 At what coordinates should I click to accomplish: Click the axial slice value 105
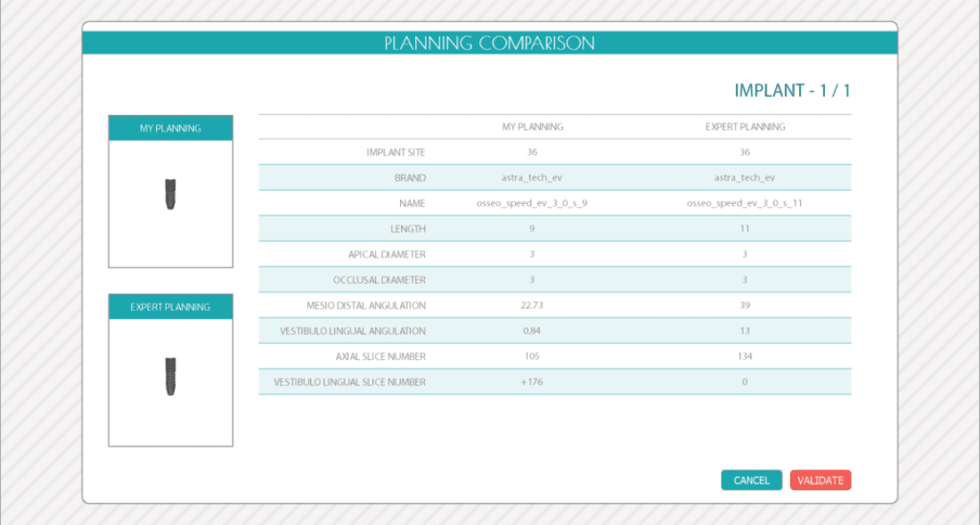coord(532,357)
